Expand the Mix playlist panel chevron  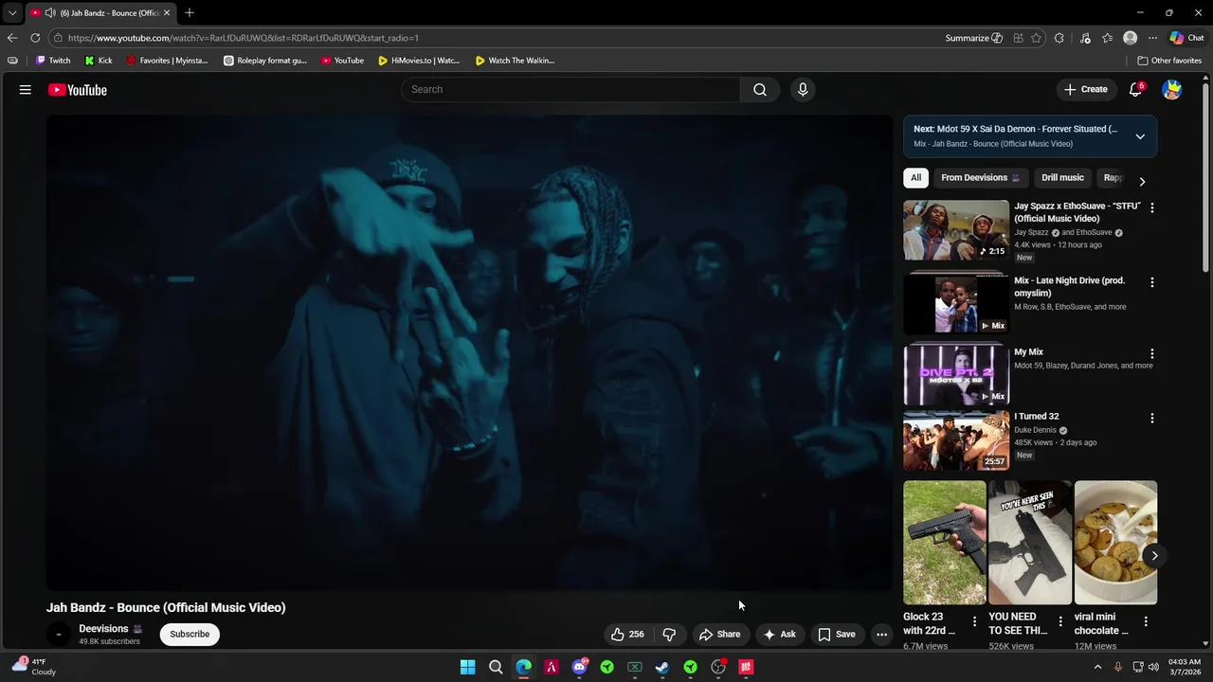tap(1140, 136)
